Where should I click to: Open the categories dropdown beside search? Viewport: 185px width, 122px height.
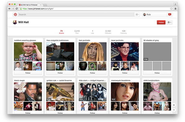point(137,15)
